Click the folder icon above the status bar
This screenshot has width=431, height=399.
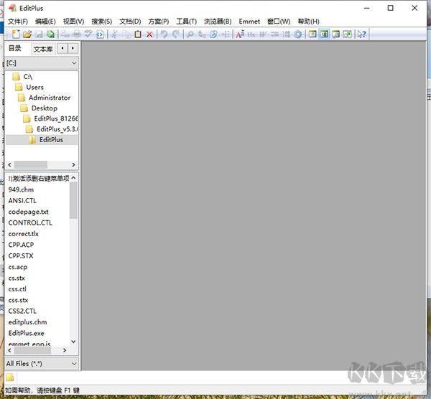[x=10, y=377]
